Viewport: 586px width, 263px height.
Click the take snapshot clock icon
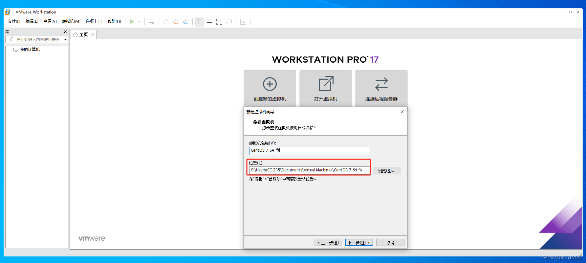tap(166, 22)
